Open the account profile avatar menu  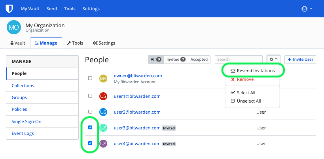pos(307,9)
